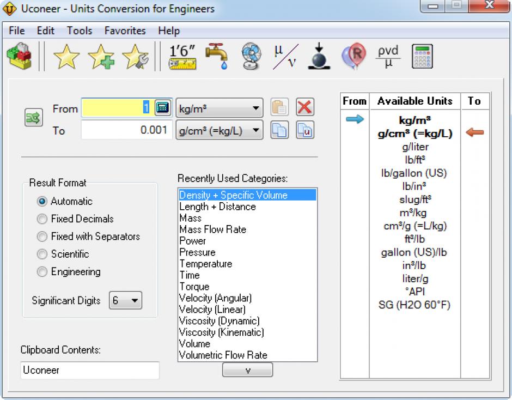Image resolution: width=512 pixels, height=400 pixels.
Task: Select Automatic result format
Action: coord(65,201)
